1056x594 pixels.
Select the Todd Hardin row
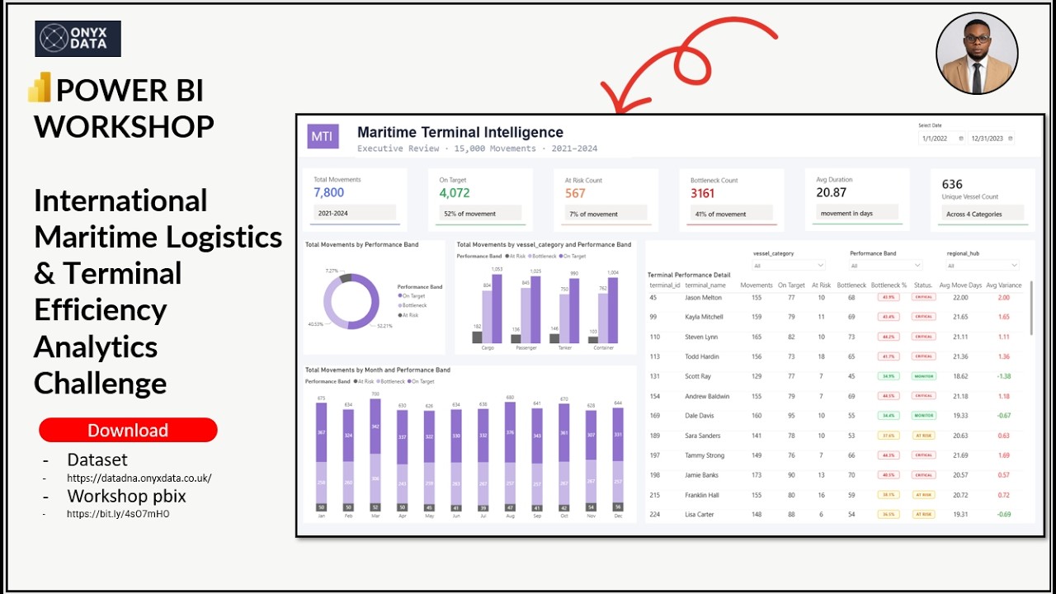837,356
